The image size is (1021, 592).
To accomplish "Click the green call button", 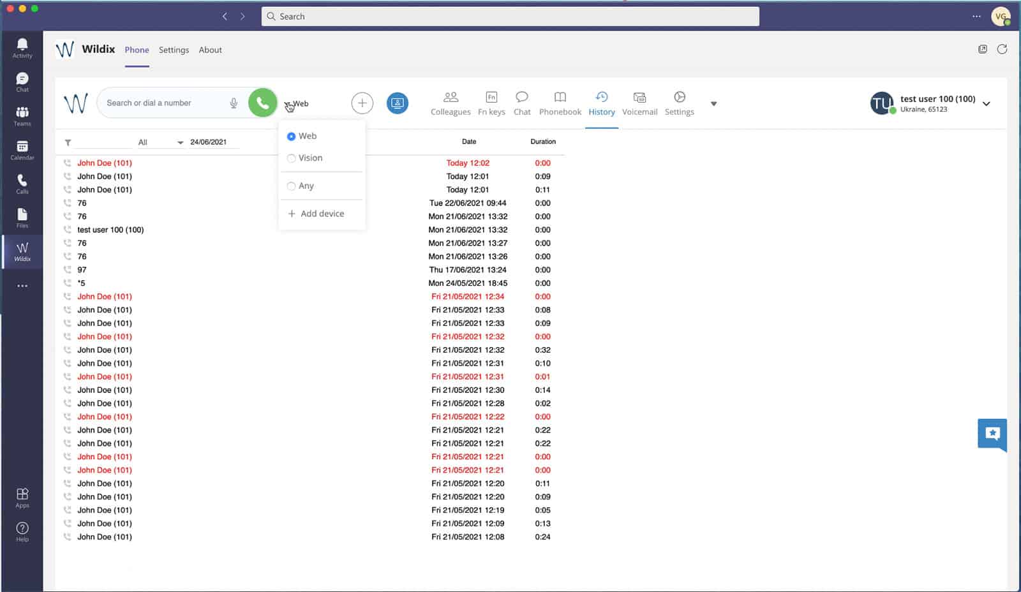I will pos(262,103).
